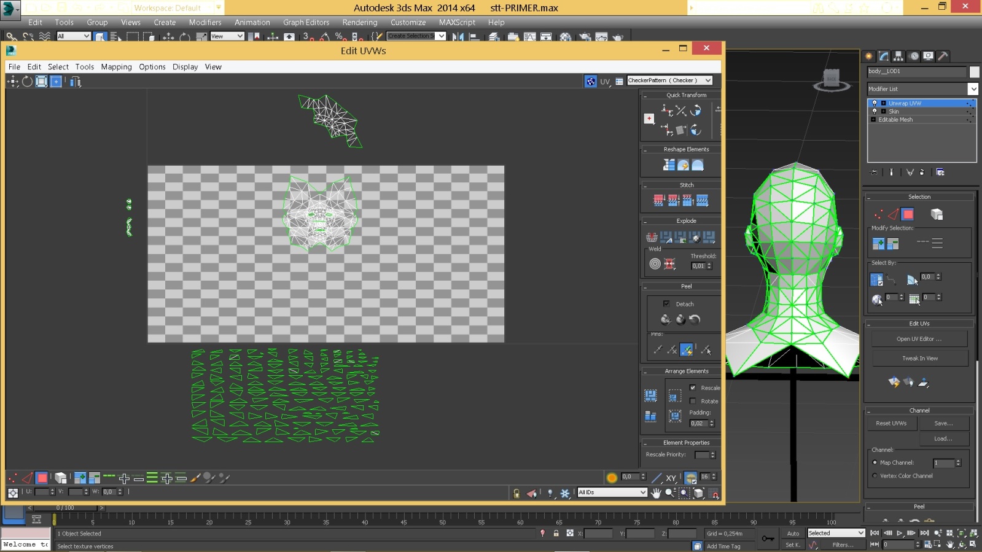The height and width of the screenshot is (552, 982).
Task: Click the Weld Threshold value field
Action: [698, 266]
